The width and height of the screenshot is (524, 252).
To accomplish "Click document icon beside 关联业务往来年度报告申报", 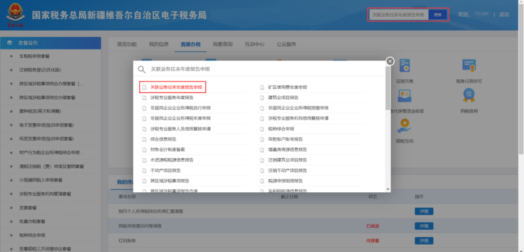I will pos(144,87).
